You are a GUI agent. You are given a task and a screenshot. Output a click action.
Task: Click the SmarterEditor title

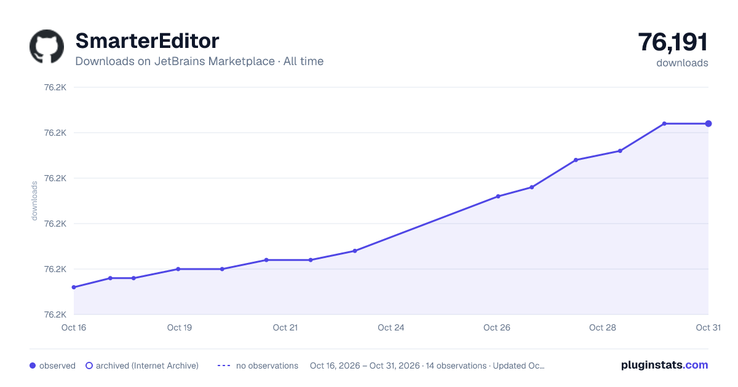tap(147, 41)
